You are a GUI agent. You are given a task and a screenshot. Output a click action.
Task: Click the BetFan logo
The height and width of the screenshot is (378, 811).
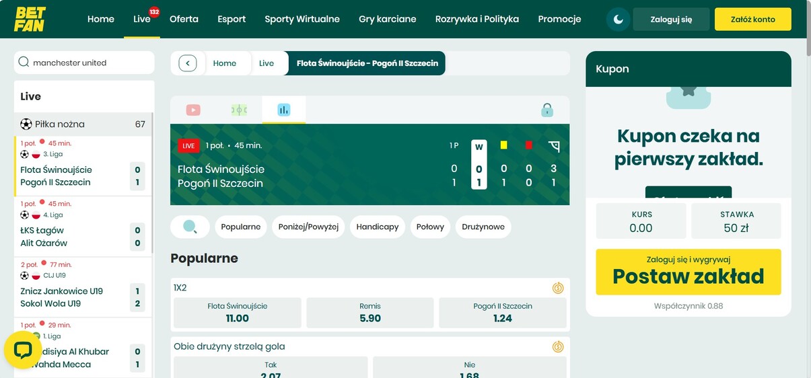coord(30,19)
